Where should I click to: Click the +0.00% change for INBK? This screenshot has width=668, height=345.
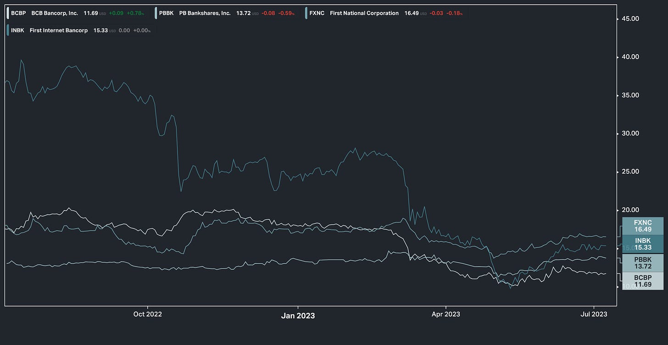tap(143, 31)
